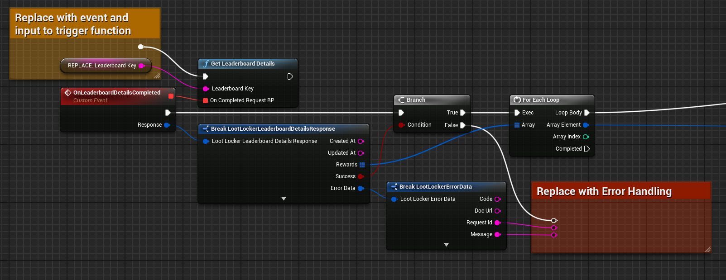The height and width of the screenshot is (280, 726).
Task: Click the OnLeaderboardDetailsCompleted custom event icon
Action: [x=68, y=93]
